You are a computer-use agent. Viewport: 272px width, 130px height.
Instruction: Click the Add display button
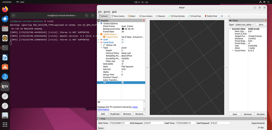pyautogui.click(x=103, y=114)
